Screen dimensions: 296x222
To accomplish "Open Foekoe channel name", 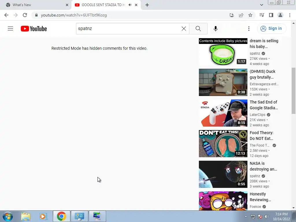I will click(x=256, y=206).
